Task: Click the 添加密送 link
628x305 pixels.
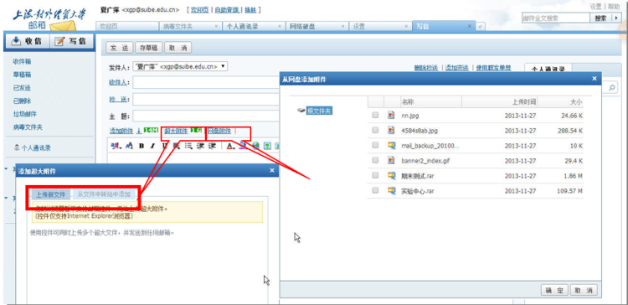Action: 457,68
